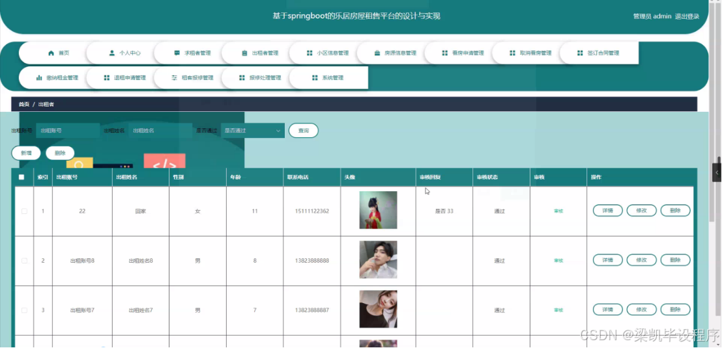Click the grid icon for 退租申请管理
The image size is (722, 348).
click(x=107, y=78)
